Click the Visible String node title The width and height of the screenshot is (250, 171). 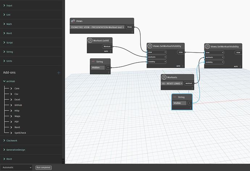pos(181,97)
